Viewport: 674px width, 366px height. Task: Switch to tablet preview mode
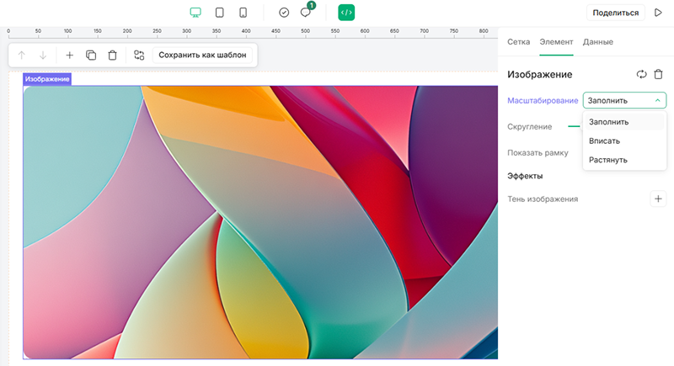[219, 13]
